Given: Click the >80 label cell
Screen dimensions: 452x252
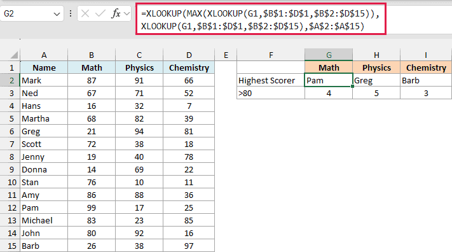Looking at the screenshot, I should [271, 93].
